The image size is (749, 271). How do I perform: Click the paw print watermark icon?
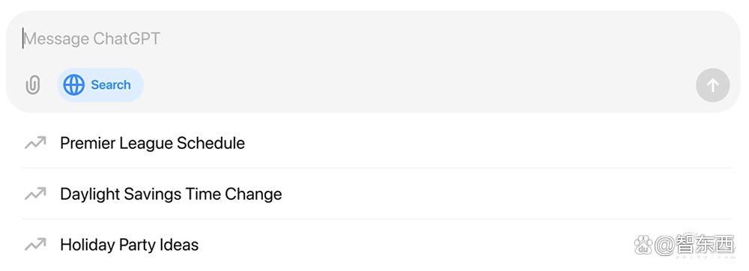tap(643, 246)
